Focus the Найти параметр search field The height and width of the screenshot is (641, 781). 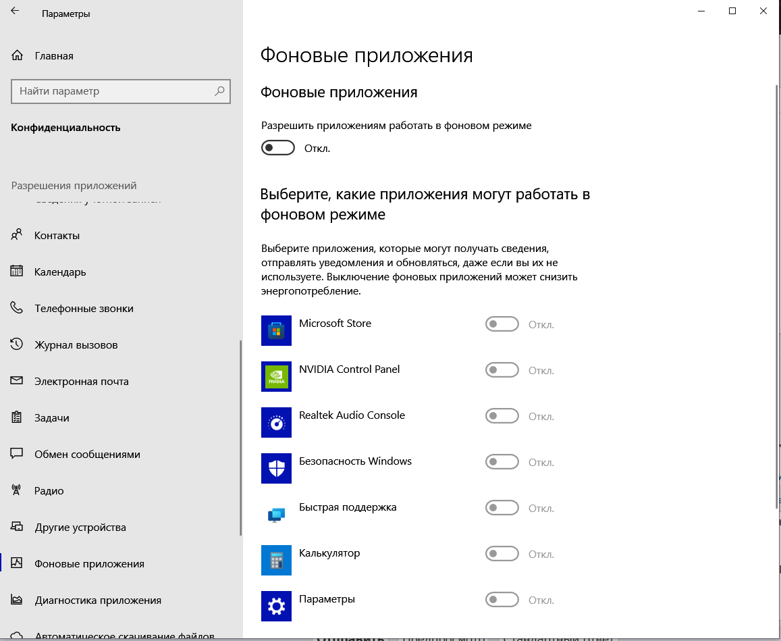(121, 91)
